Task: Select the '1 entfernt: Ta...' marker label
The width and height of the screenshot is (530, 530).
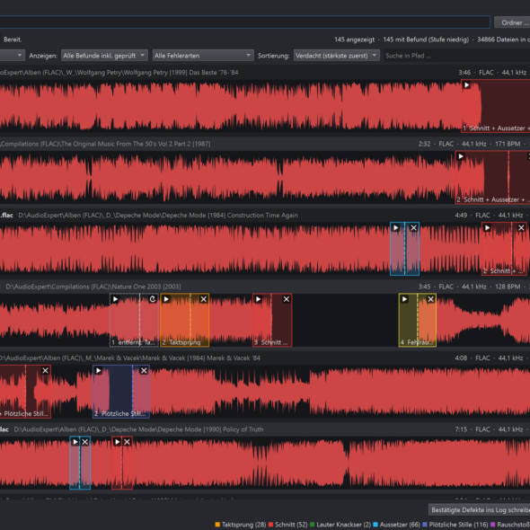Action: point(134,342)
